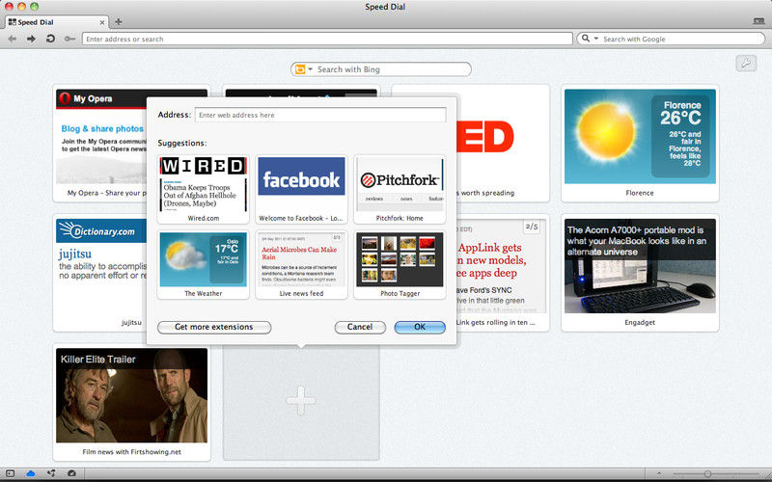Click the add speed dial plus tile

pyautogui.click(x=301, y=402)
